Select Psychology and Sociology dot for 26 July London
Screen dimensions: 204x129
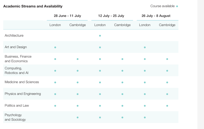coord(145,117)
